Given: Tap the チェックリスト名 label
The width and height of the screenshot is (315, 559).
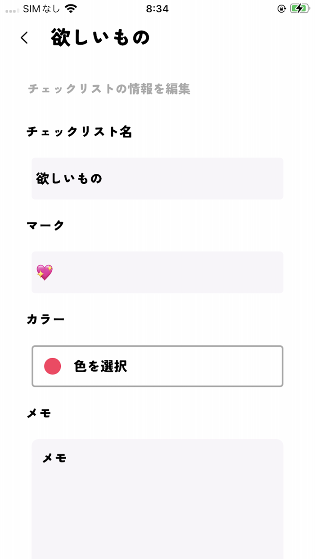Looking at the screenshot, I should [79, 132].
